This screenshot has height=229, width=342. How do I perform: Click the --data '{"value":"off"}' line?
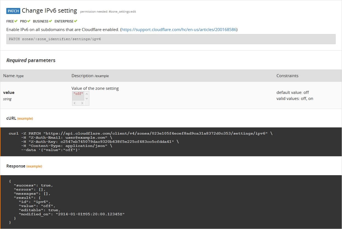click(x=50, y=150)
